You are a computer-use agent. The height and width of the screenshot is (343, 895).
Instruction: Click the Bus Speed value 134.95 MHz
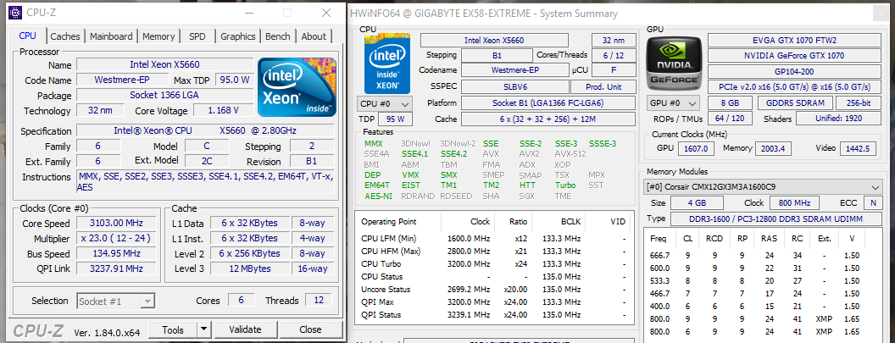(116, 253)
